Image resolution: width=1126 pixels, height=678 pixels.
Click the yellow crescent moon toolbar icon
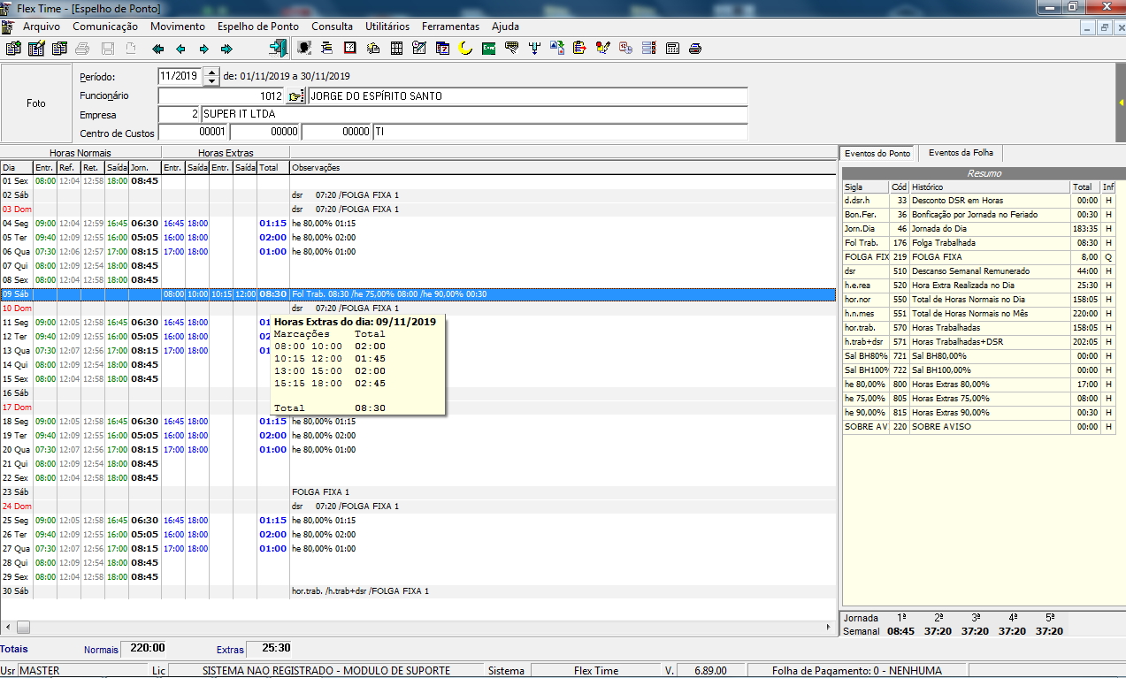tap(465, 49)
